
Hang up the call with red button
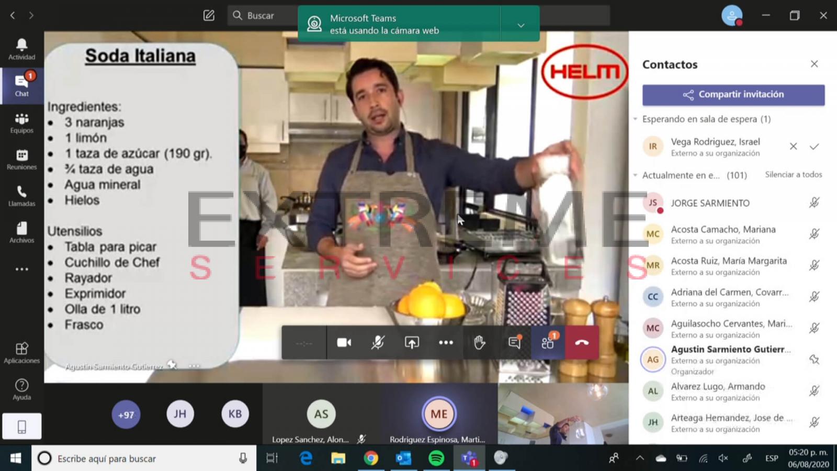tap(582, 343)
